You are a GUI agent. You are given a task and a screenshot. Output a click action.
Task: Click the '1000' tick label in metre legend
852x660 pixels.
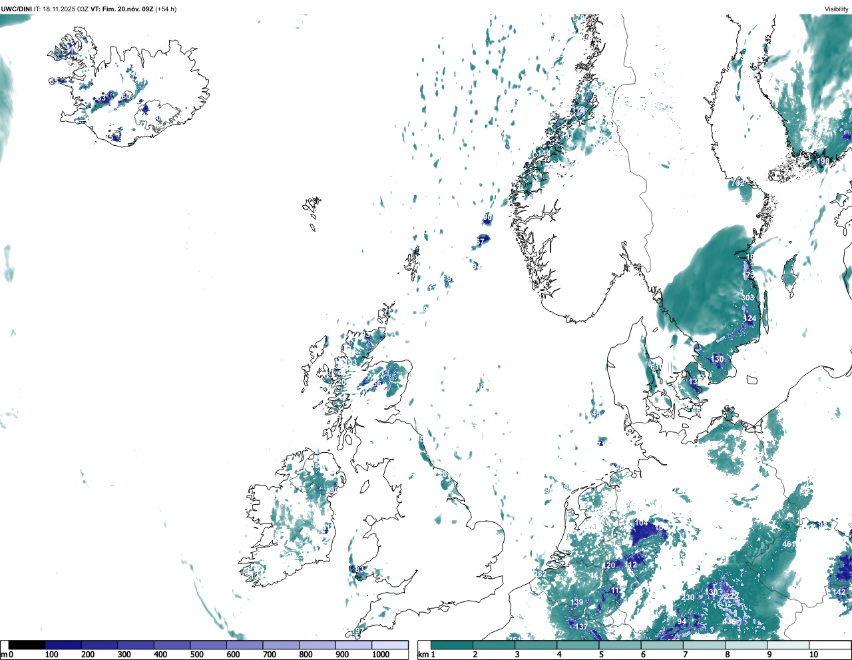click(381, 655)
